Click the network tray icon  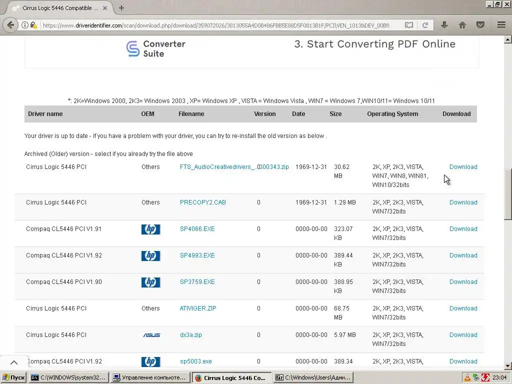click(476, 378)
